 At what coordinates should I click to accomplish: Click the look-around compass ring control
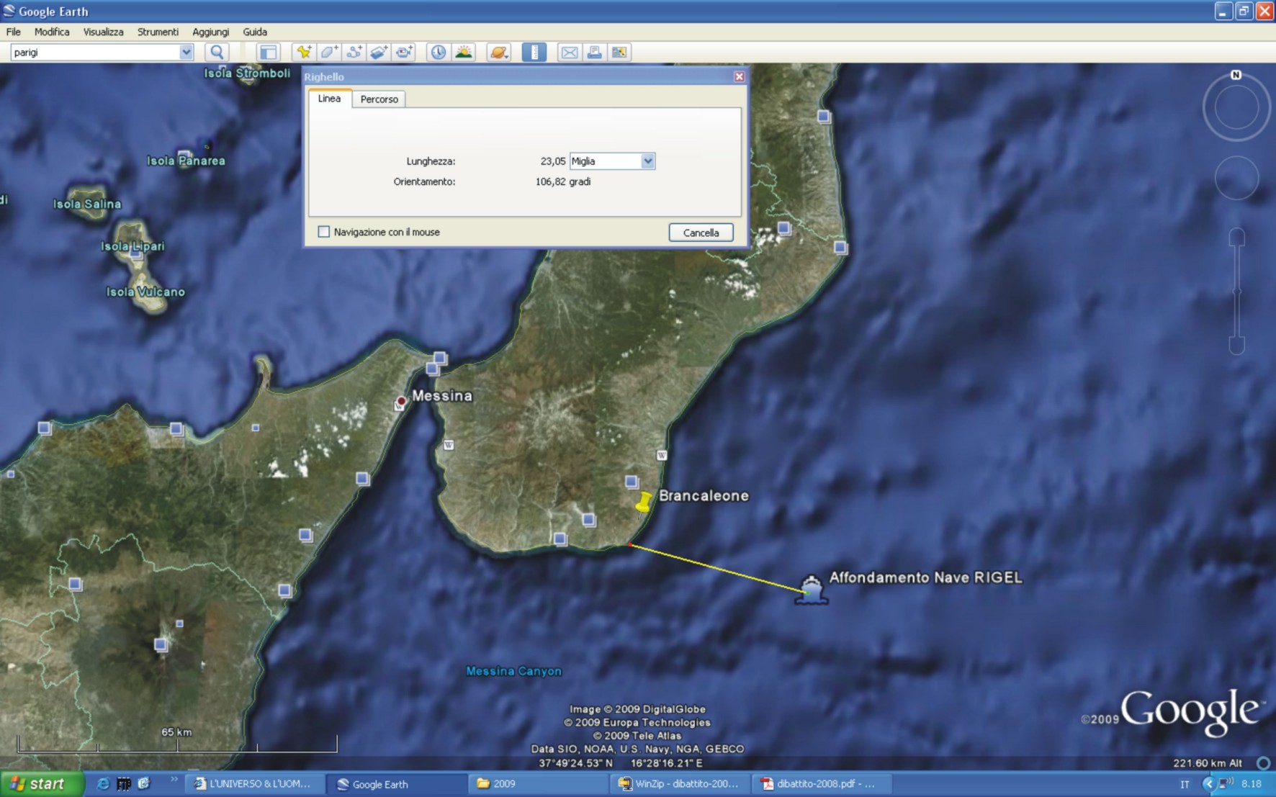(x=1236, y=107)
